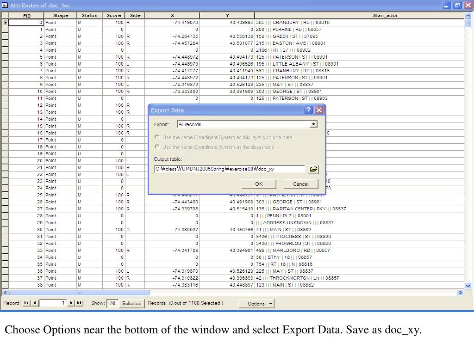Image resolution: width=474 pixels, height=355 pixels.
Task: Select row selector for FID 0
Action: coord(5,22)
